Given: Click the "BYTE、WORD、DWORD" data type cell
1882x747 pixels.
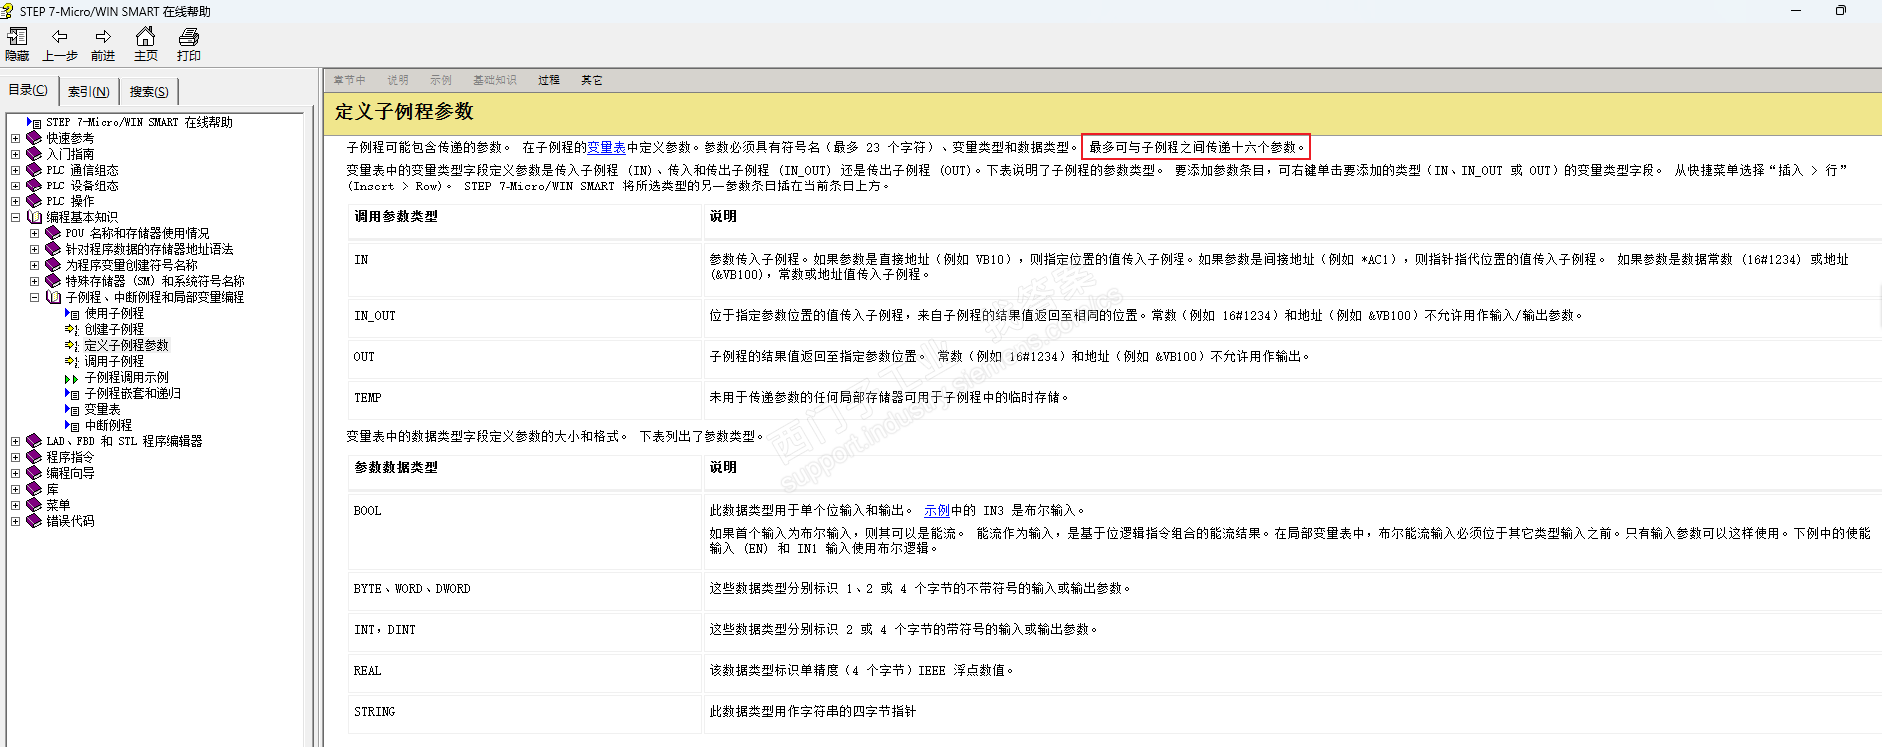Looking at the screenshot, I should click(525, 589).
